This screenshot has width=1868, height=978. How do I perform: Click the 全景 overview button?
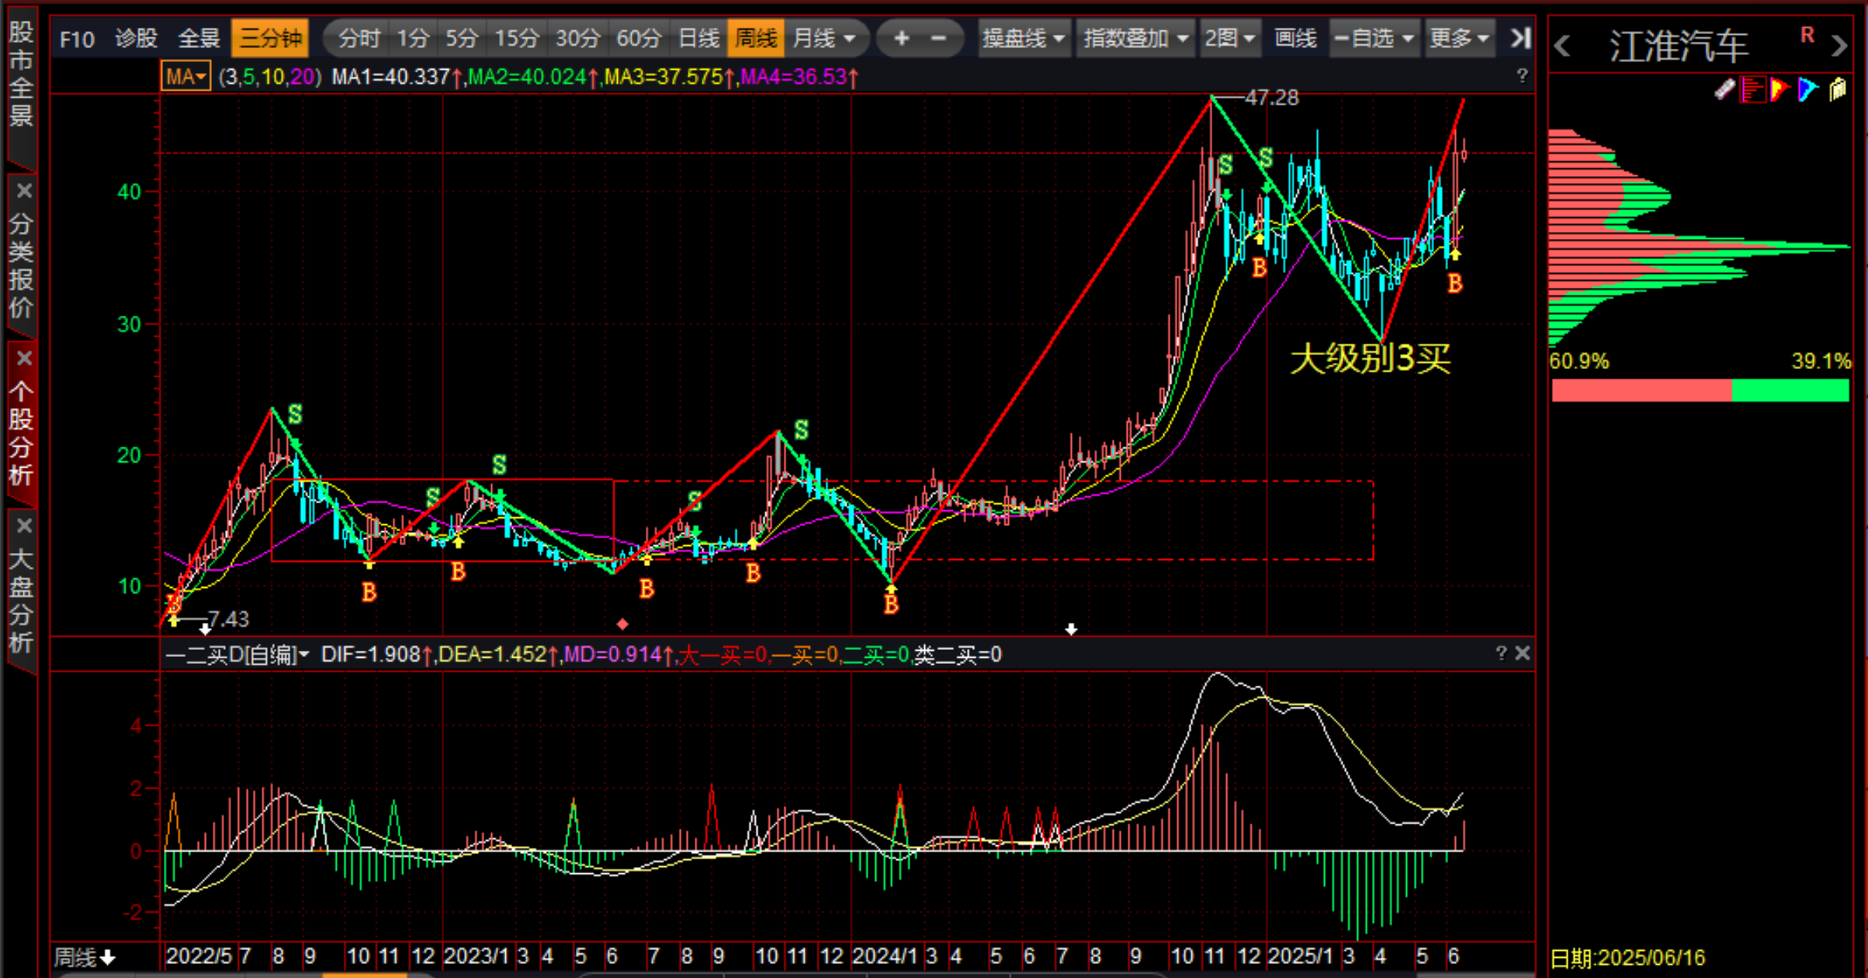point(199,38)
